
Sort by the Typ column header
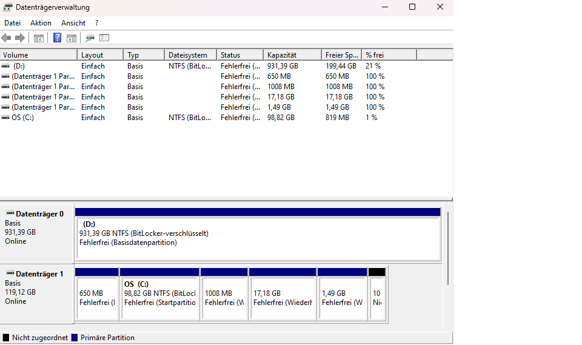tap(144, 55)
